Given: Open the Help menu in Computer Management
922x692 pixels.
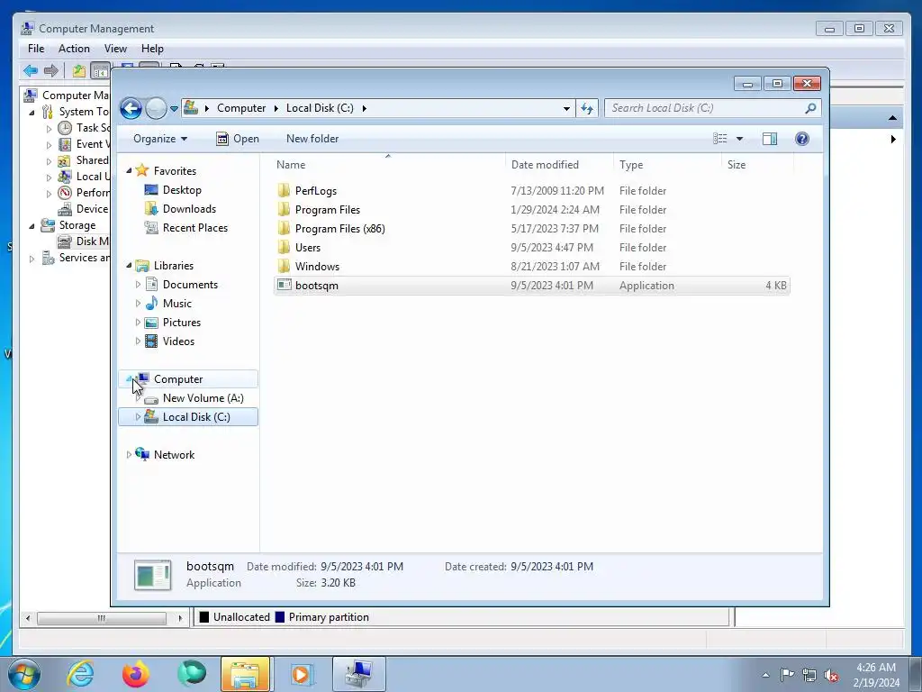Looking at the screenshot, I should [x=152, y=49].
